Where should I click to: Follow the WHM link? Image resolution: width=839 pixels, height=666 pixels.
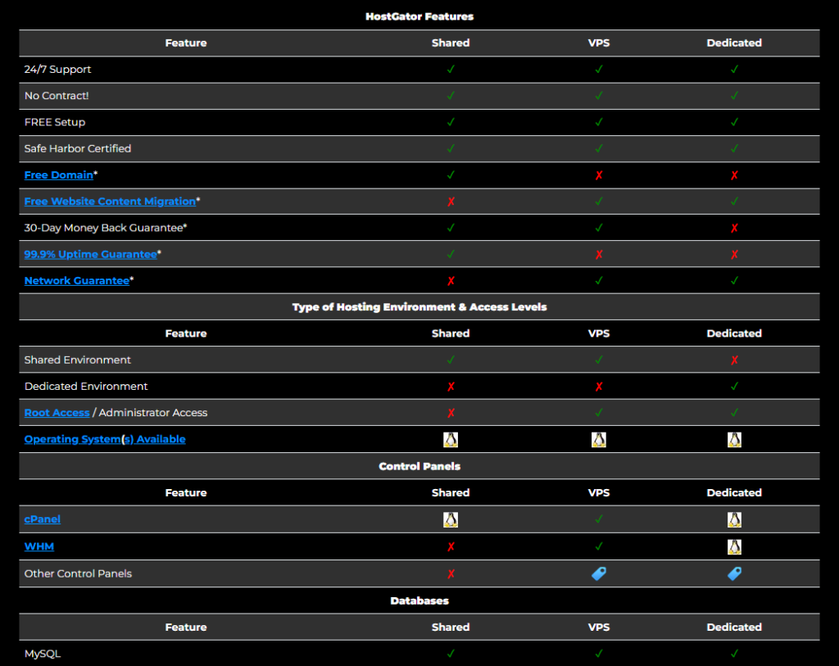click(x=39, y=546)
